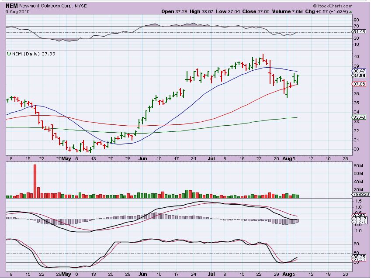Screen dimensions: 371x278
Task: Click the StockCharts.com copyright link
Action: tap(333, 6)
